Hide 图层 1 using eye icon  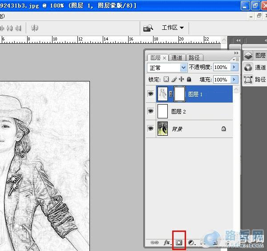click(150, 94)
